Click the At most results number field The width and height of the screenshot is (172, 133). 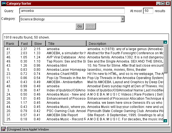click(x=148, y=11)
